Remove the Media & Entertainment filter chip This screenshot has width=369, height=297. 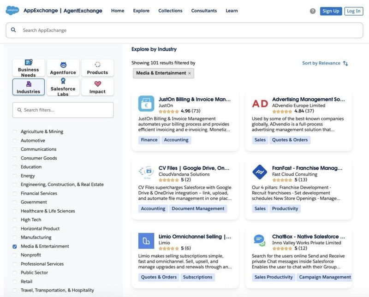pos(190,73)
